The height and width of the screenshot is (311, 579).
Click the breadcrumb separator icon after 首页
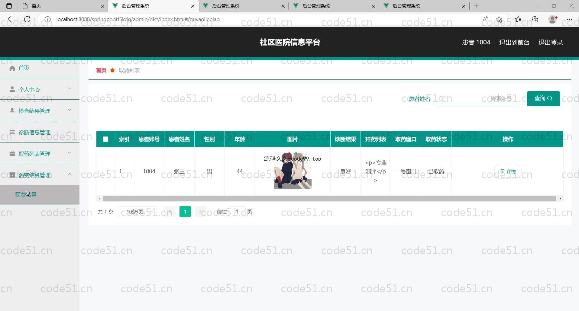pos(112,70)
